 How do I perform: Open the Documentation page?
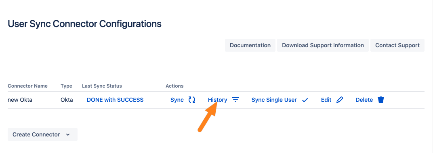(250, 45)
